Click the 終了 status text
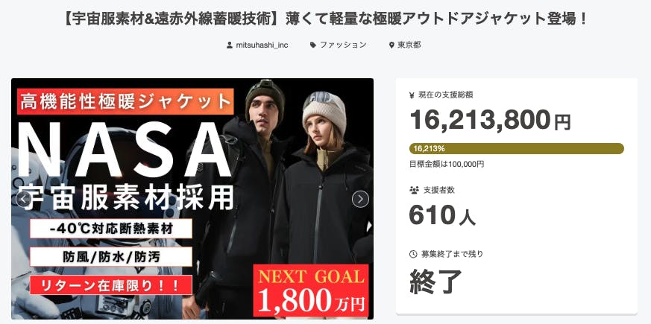The height and width of the screenshot is (324, 651). coord(435,282)
